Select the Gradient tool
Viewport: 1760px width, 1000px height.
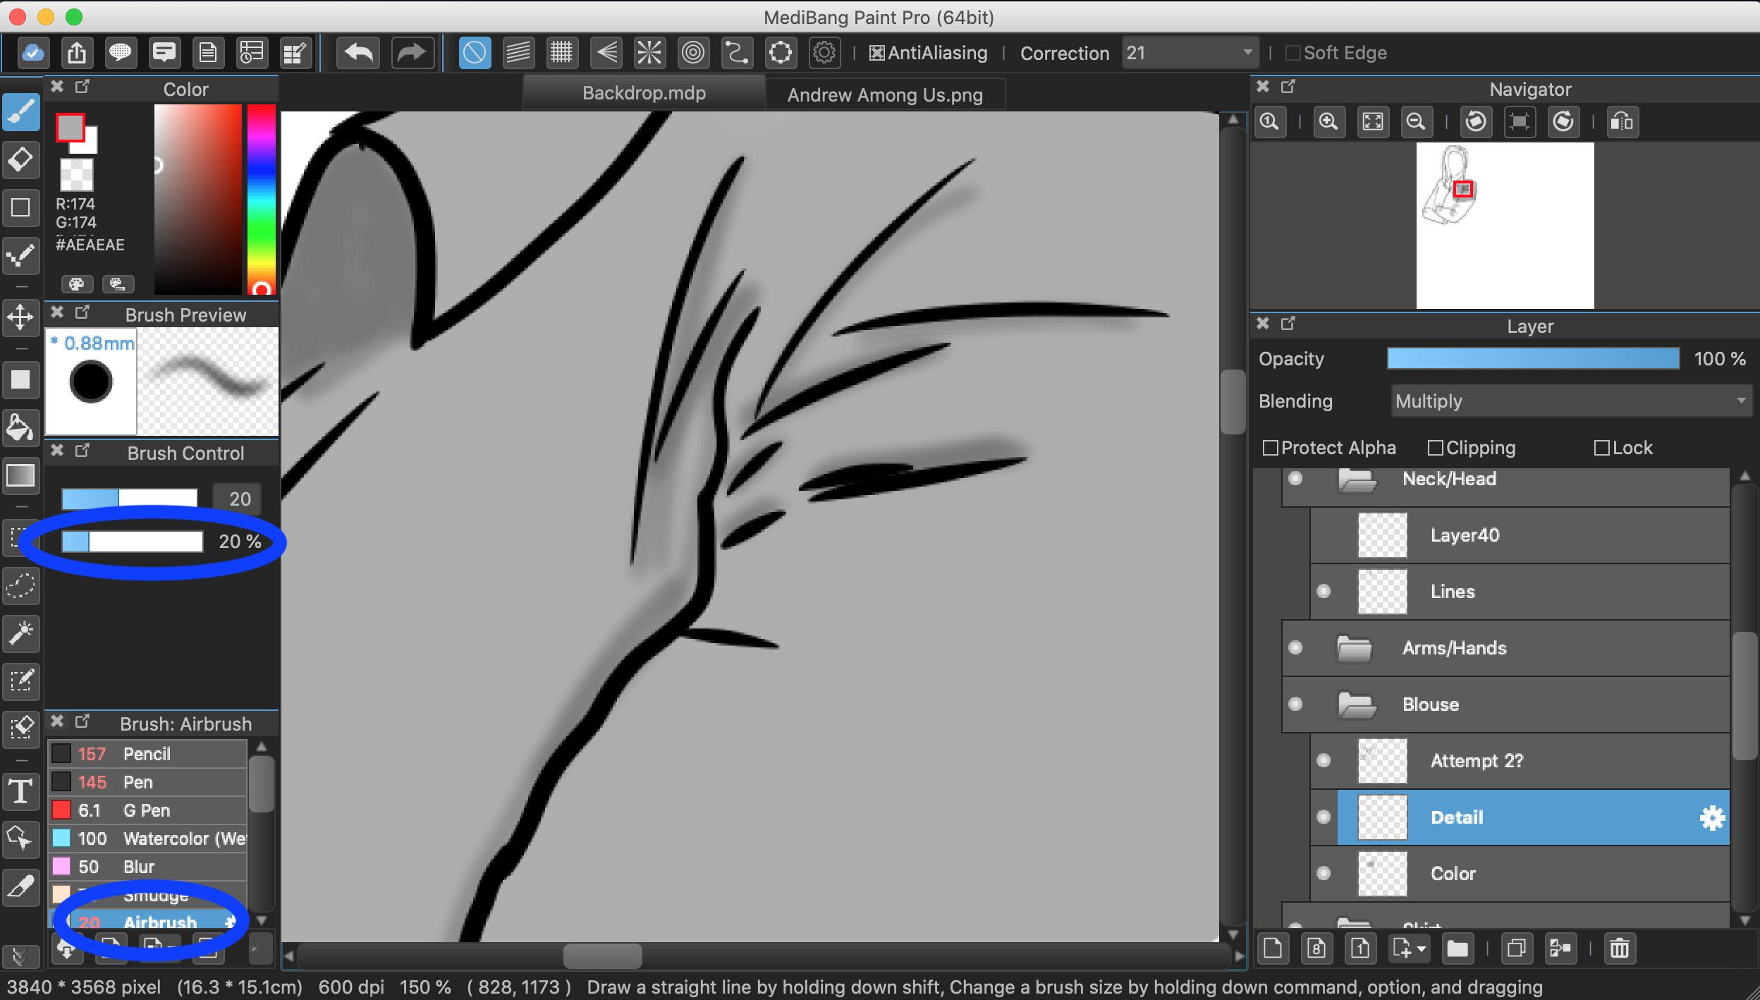pos(21,475)
